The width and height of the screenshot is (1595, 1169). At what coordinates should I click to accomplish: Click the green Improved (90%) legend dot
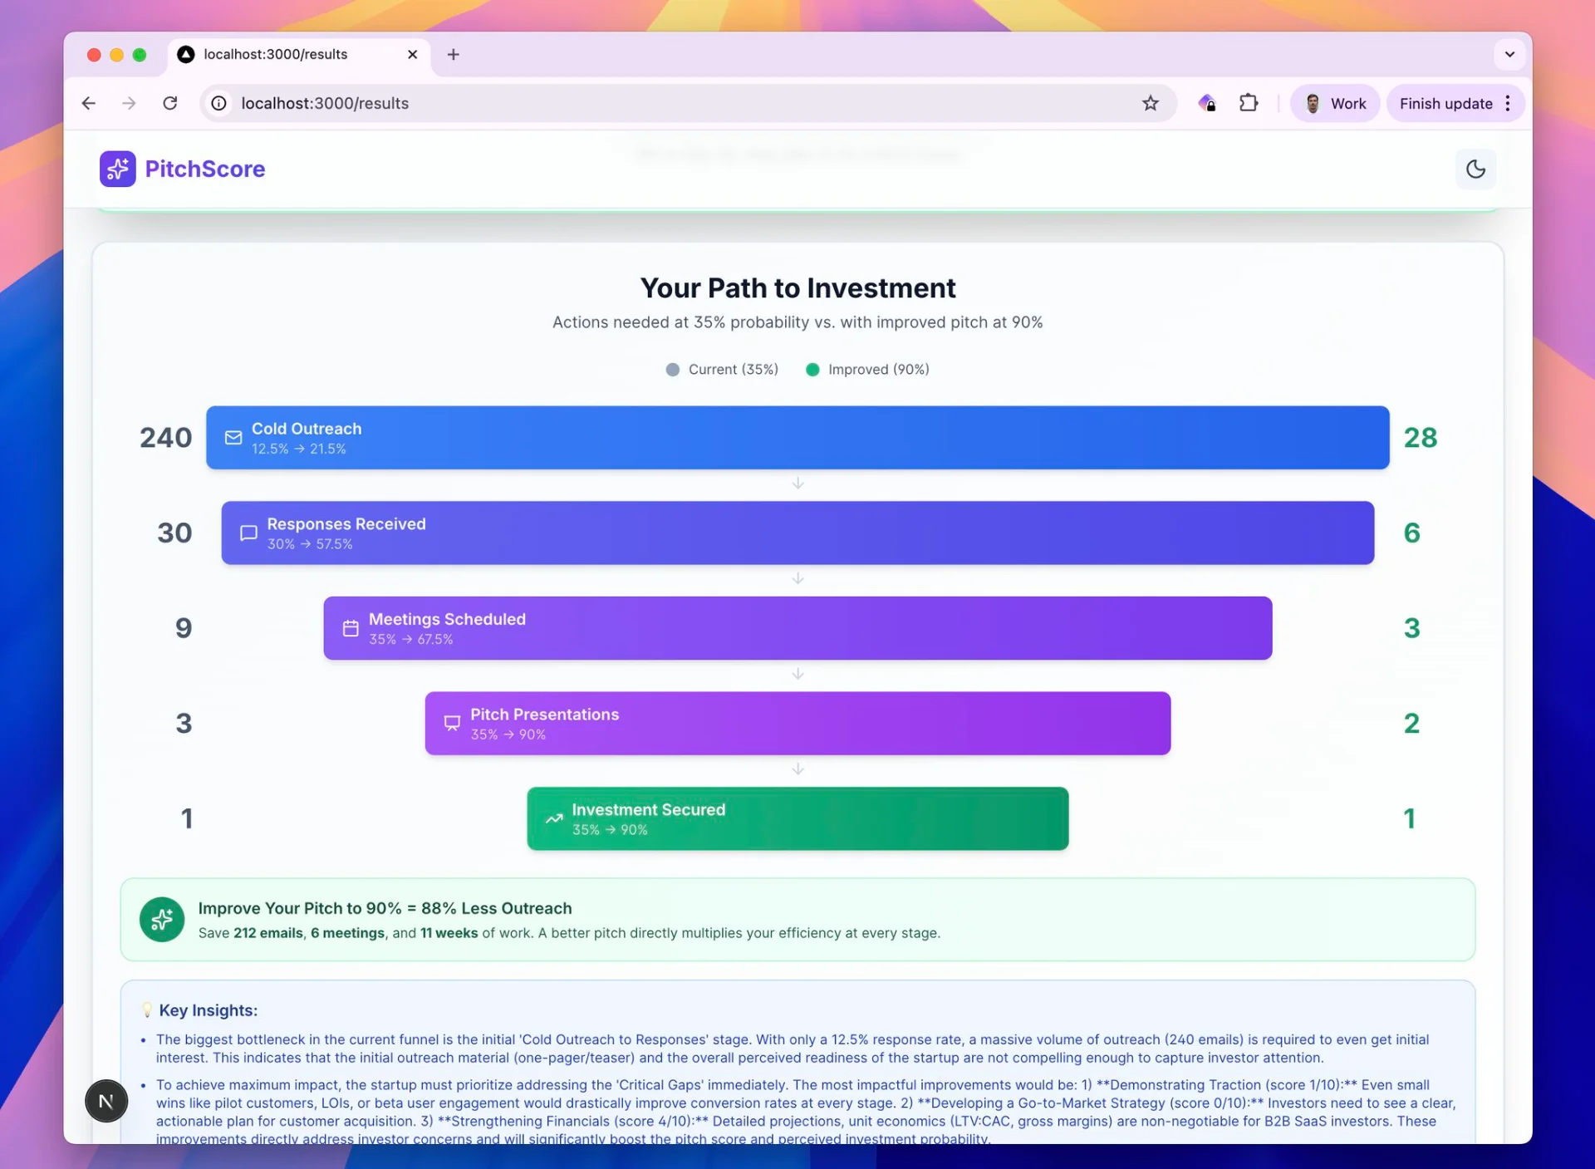812,370
